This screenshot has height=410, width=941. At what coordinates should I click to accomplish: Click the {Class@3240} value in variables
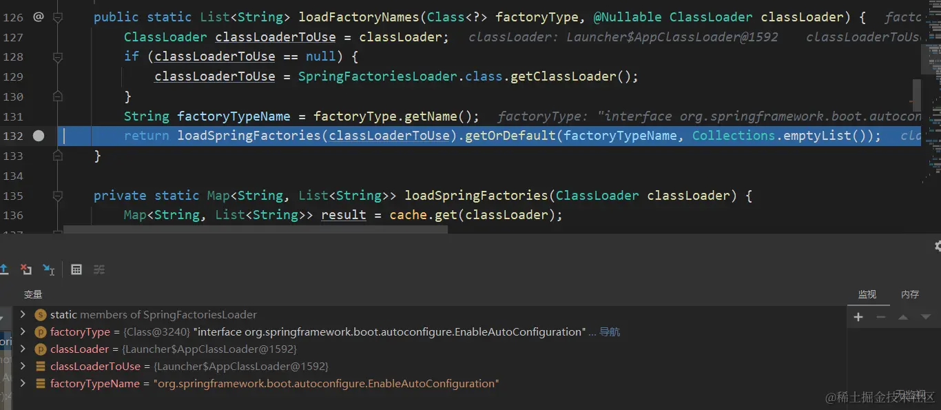[x=158, y=332]
